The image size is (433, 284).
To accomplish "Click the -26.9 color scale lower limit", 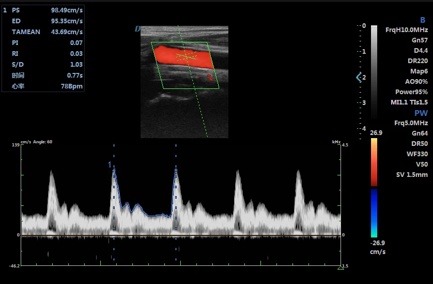I will [x=377, y=243].
